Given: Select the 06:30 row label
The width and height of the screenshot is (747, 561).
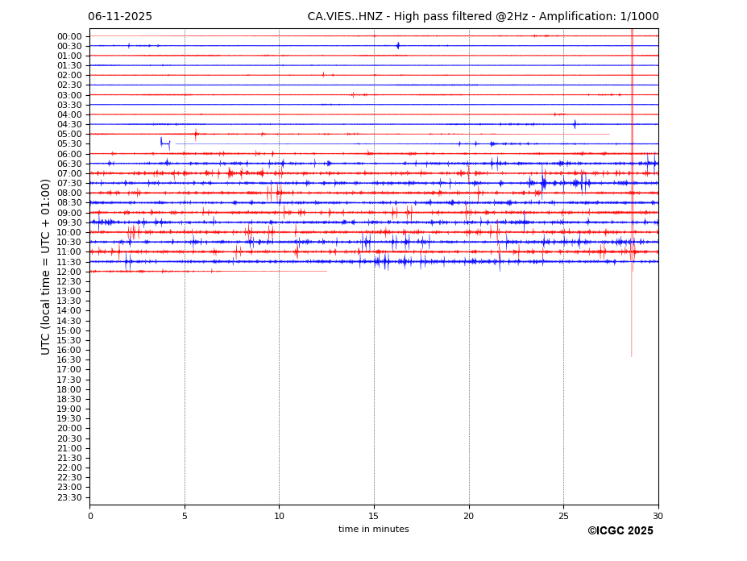Looking at the screenshot, I should point(68,164).
